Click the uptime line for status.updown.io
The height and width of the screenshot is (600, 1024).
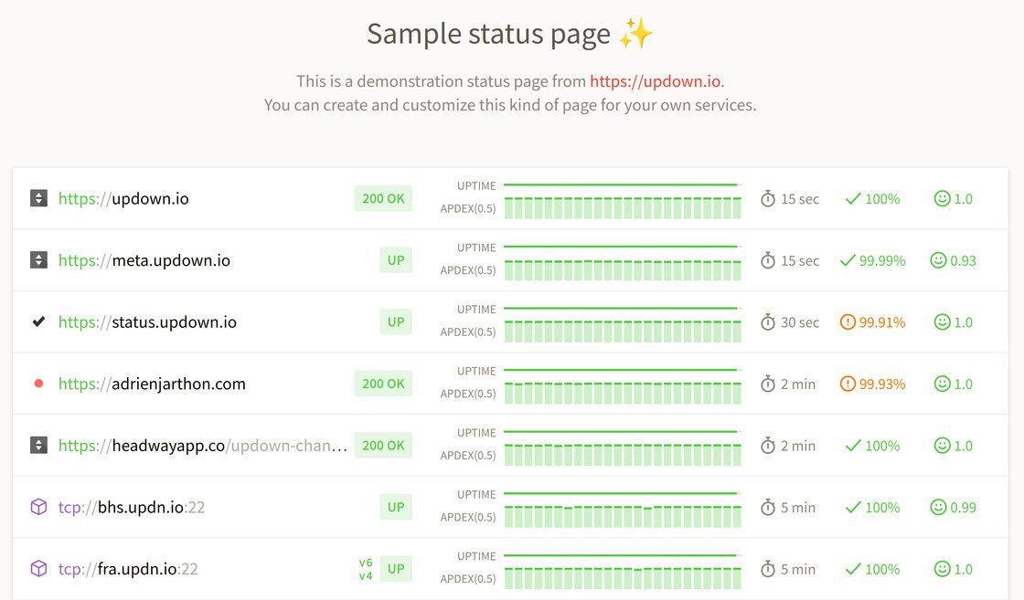click(621, 308)
